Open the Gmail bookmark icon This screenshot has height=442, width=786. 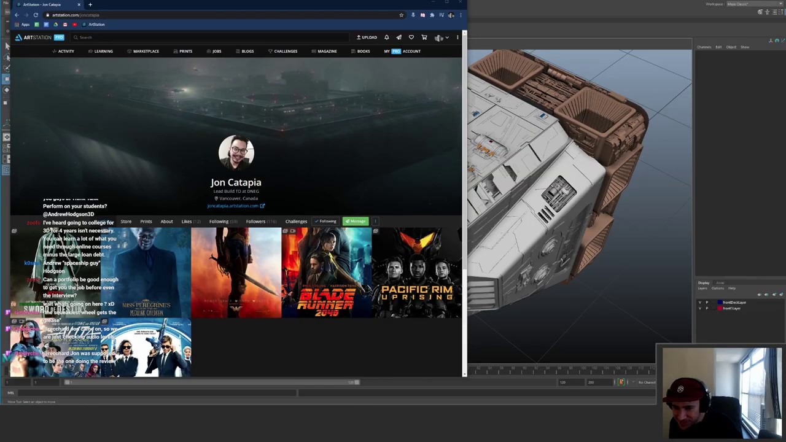(x=65, y=25)
